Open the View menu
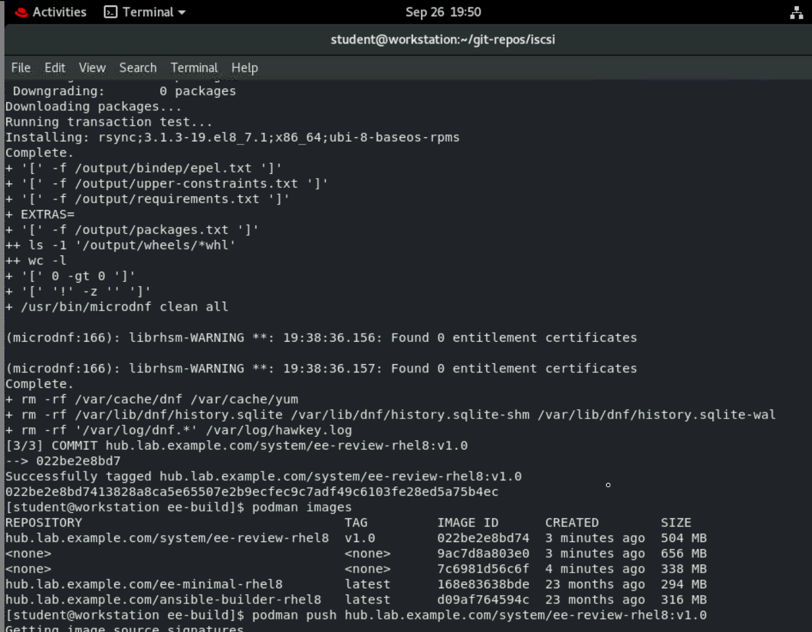Image resolution: width=812 pixels, height=632 pixels. point(92,68)
